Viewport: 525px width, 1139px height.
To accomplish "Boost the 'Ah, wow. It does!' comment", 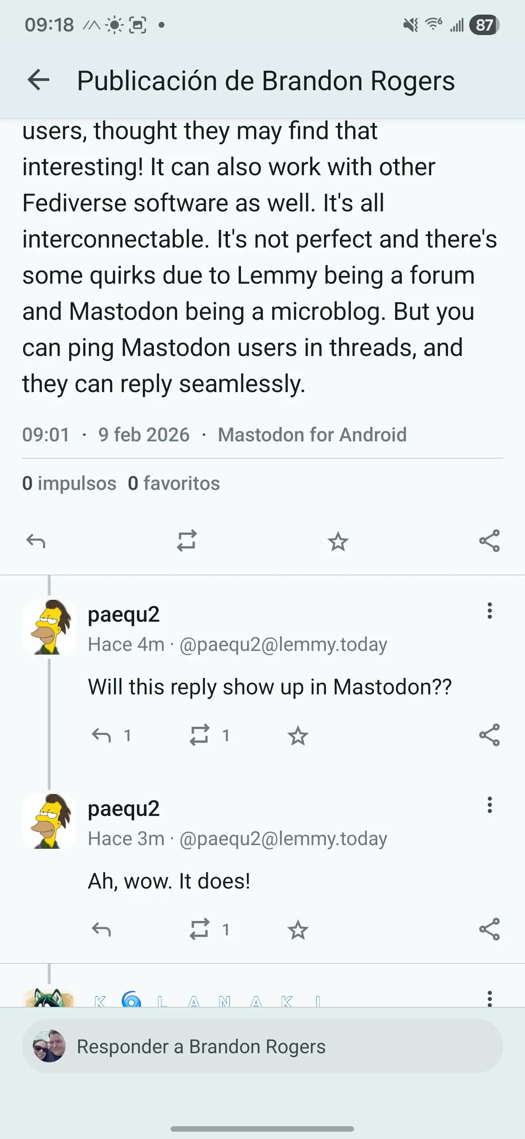I will (199, 929).
